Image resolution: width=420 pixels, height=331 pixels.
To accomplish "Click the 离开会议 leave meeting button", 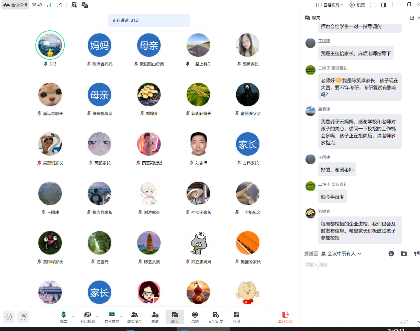I will (285, 317).
